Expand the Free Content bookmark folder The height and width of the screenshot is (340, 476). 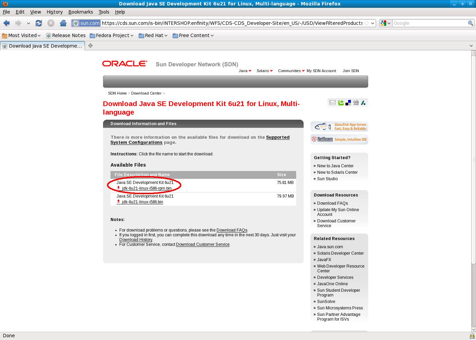193,35
